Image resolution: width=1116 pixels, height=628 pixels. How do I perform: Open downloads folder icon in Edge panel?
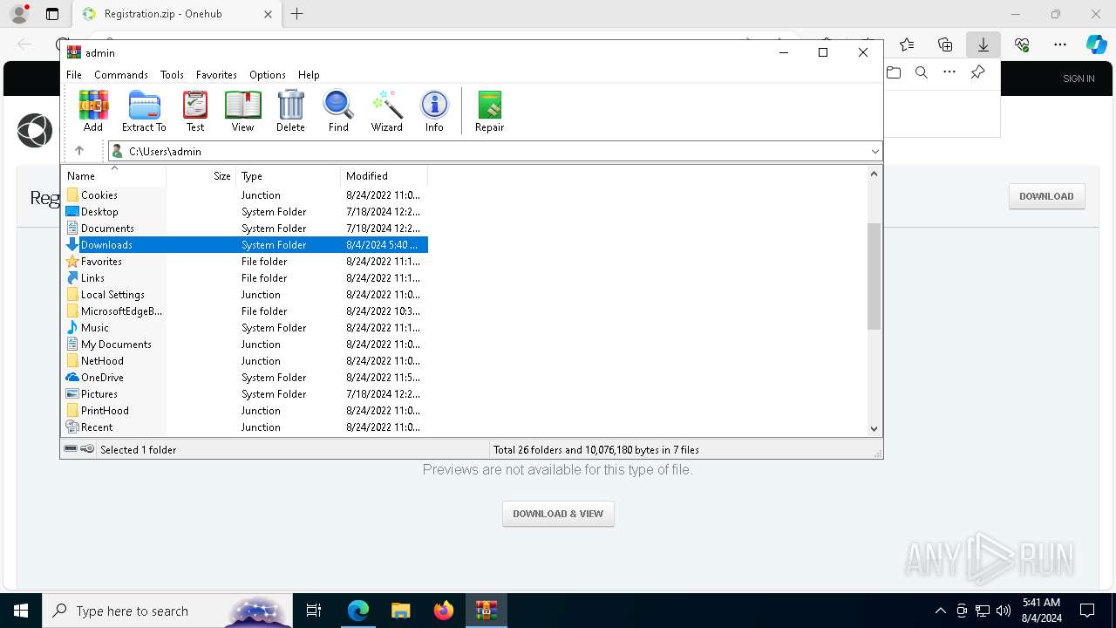[x=894, y=72]
